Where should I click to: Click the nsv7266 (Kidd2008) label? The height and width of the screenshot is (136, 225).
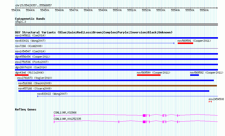(x=29, y=46)
